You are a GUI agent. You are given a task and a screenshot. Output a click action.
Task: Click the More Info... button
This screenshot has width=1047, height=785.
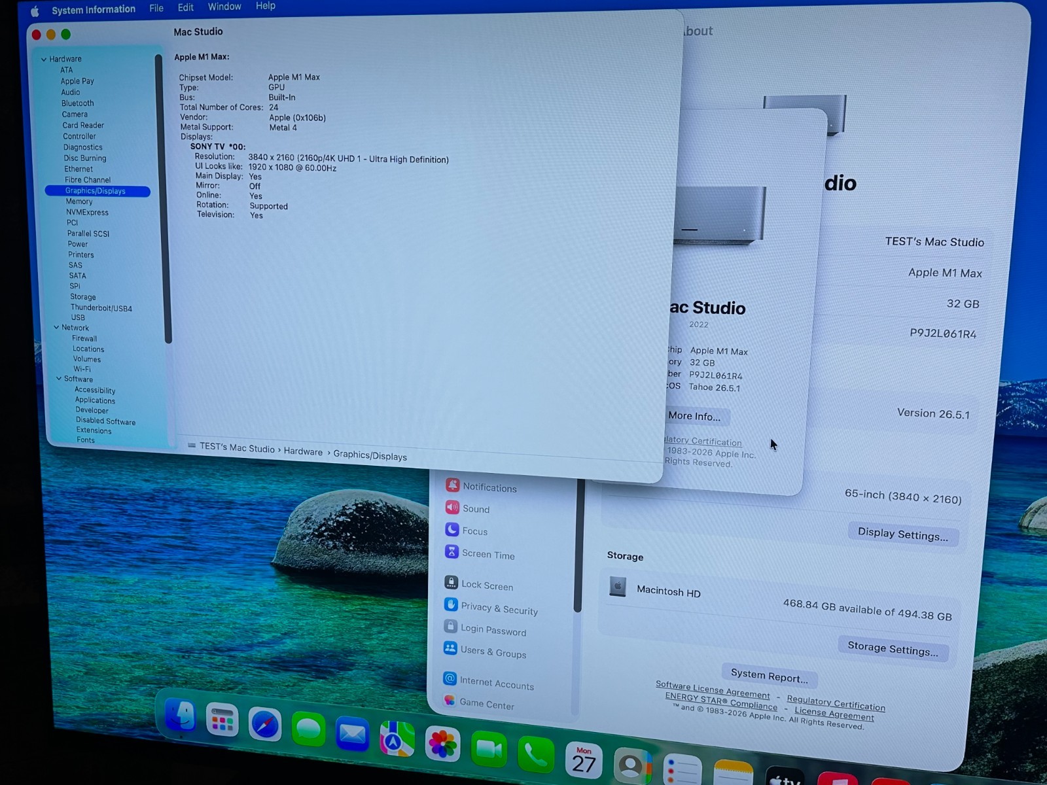pyautogui.click(x=694, y=416)
